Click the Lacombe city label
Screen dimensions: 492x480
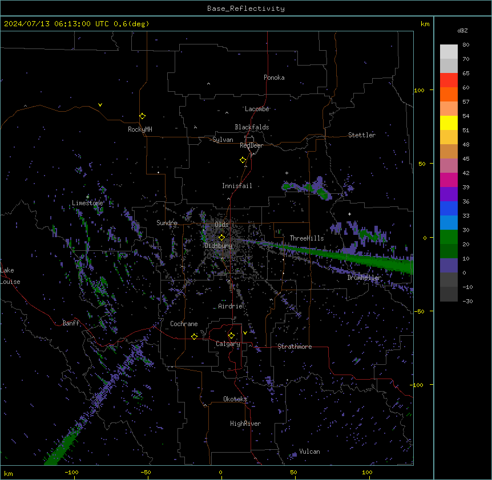pos(257,109)
